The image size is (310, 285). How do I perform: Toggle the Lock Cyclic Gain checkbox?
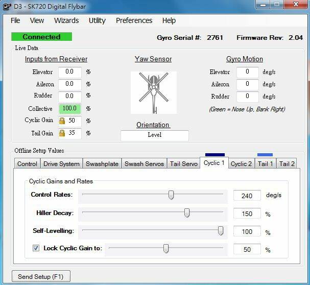pyautogui.click(x=36, y=248)
